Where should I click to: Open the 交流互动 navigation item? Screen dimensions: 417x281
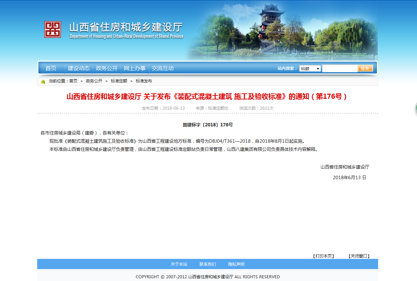[163, 68]
